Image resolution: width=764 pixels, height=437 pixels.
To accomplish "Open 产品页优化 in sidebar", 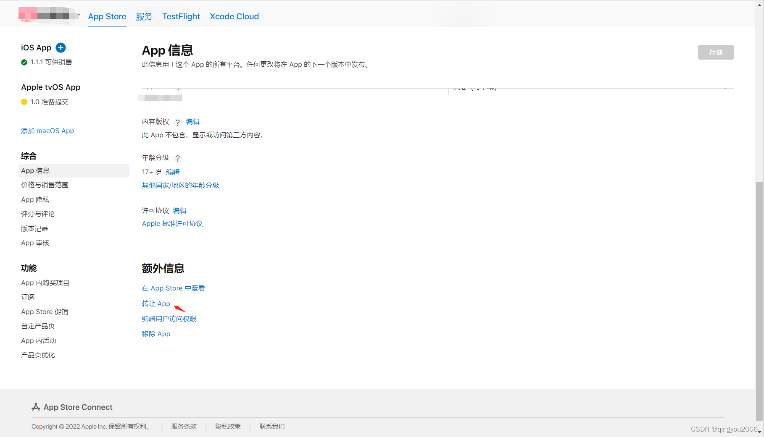I will [38, 355].
